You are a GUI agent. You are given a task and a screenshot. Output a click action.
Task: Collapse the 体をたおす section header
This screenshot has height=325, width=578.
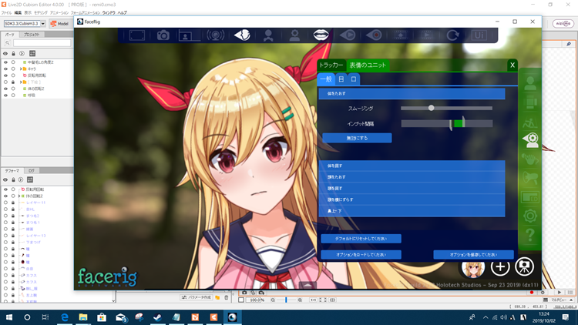[412, 94]
